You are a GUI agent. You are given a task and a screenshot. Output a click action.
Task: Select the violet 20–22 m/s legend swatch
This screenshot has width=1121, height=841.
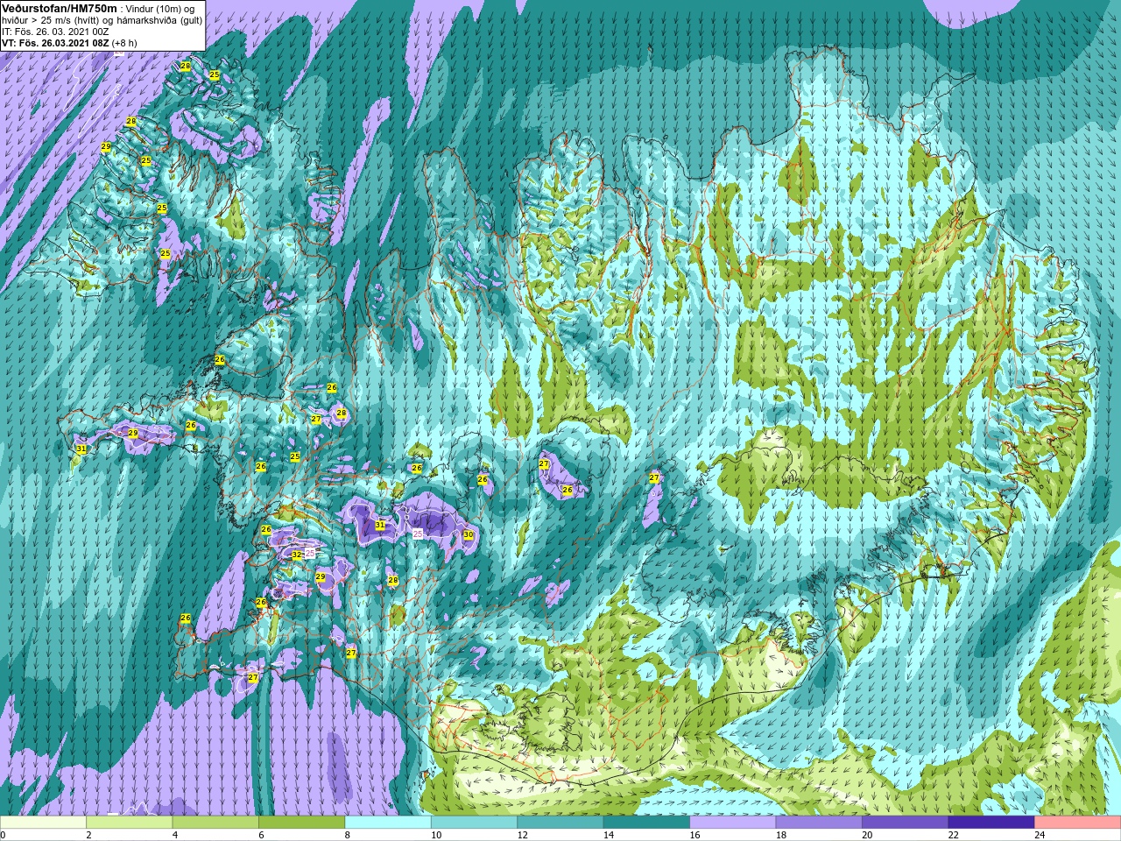[x=906, y=823]
